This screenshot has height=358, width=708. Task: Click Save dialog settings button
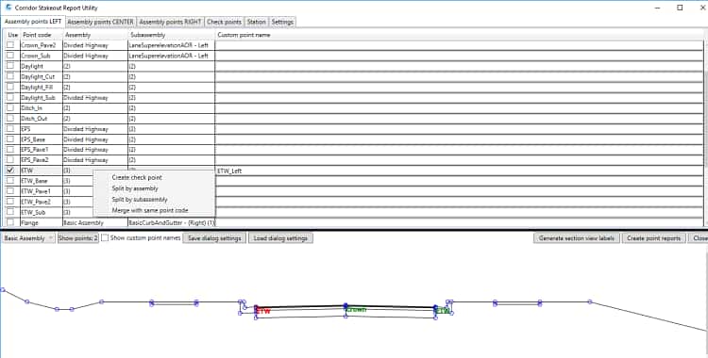point(214,238)
